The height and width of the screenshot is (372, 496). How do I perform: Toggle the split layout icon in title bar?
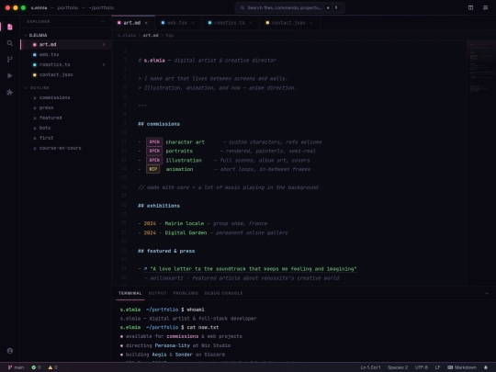470,7
